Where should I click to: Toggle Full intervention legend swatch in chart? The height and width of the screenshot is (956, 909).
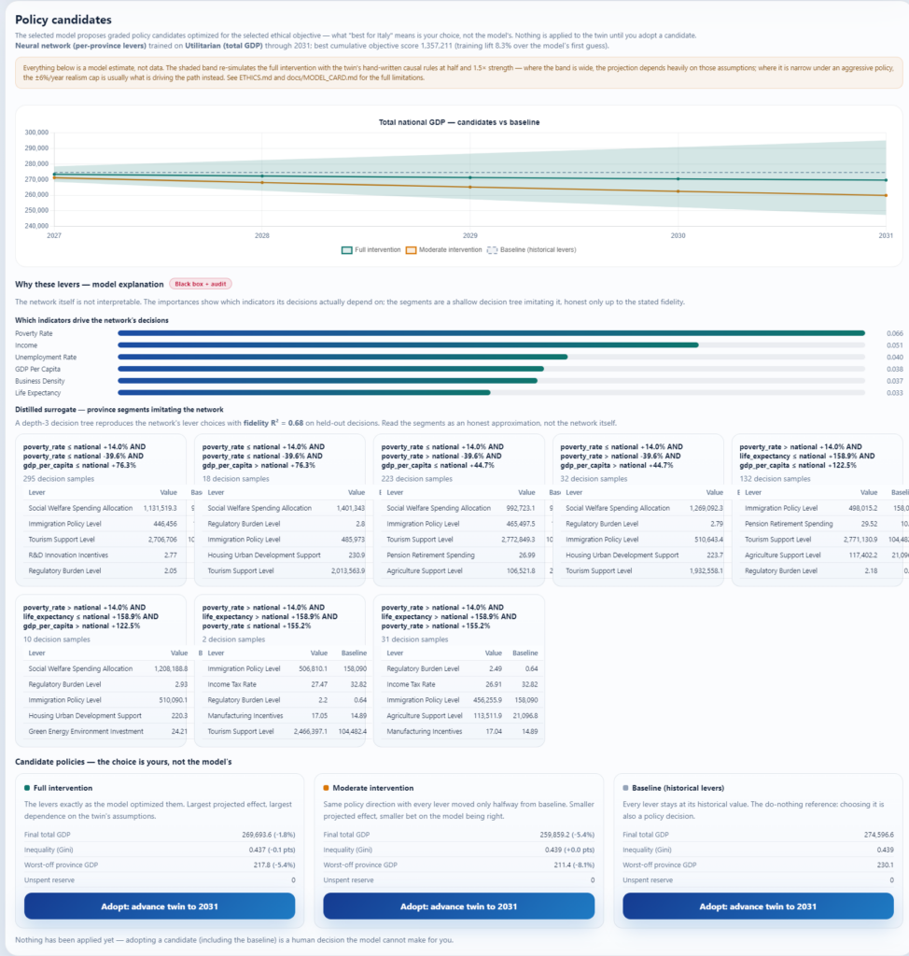point(346,250)
